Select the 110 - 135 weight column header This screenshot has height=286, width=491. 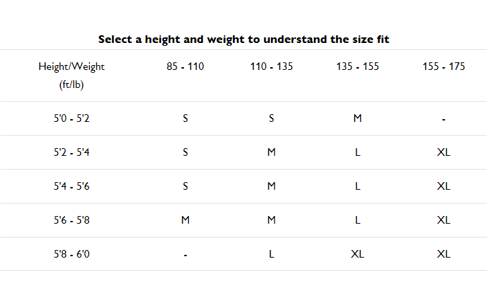click(x=271, y=67)
